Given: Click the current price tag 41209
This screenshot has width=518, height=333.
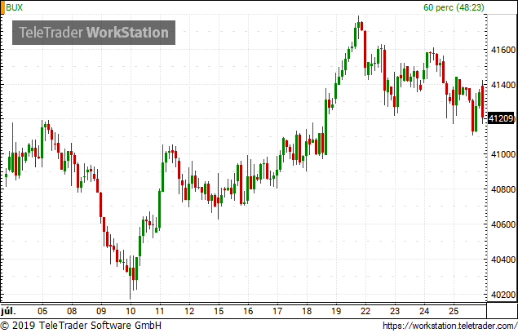Looking at the screenshot, I should coord(501,118).
